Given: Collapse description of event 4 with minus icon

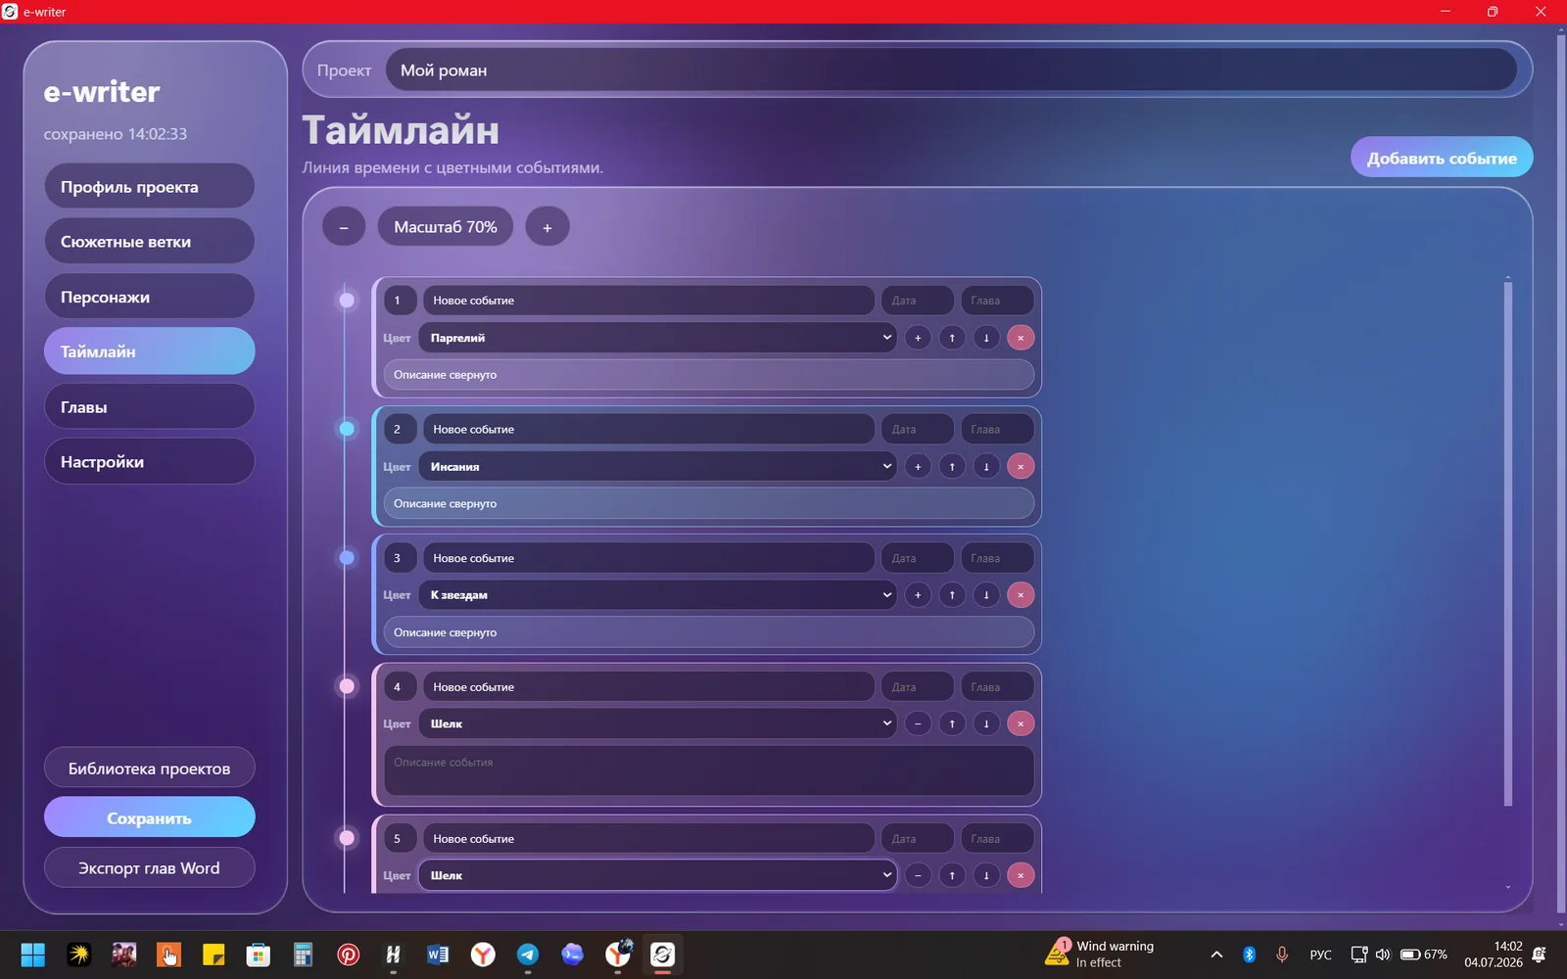Looking at the screenshot, I should tap(918, 724).
